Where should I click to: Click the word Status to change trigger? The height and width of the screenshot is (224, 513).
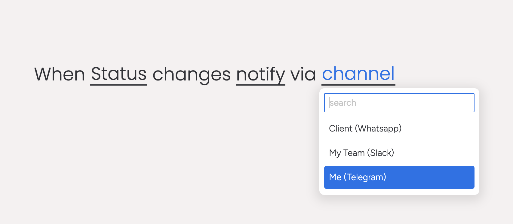tap(119, 74)
